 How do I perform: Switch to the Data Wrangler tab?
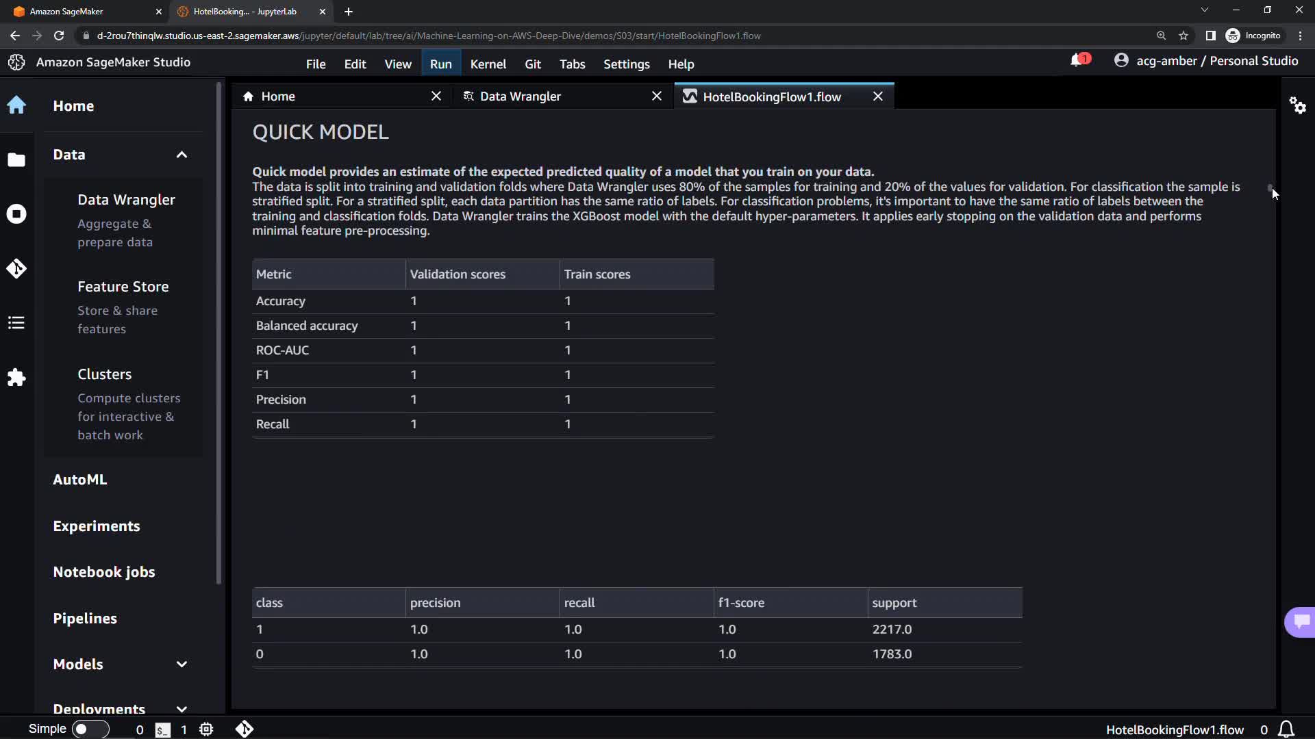click(x=520, y=96)
